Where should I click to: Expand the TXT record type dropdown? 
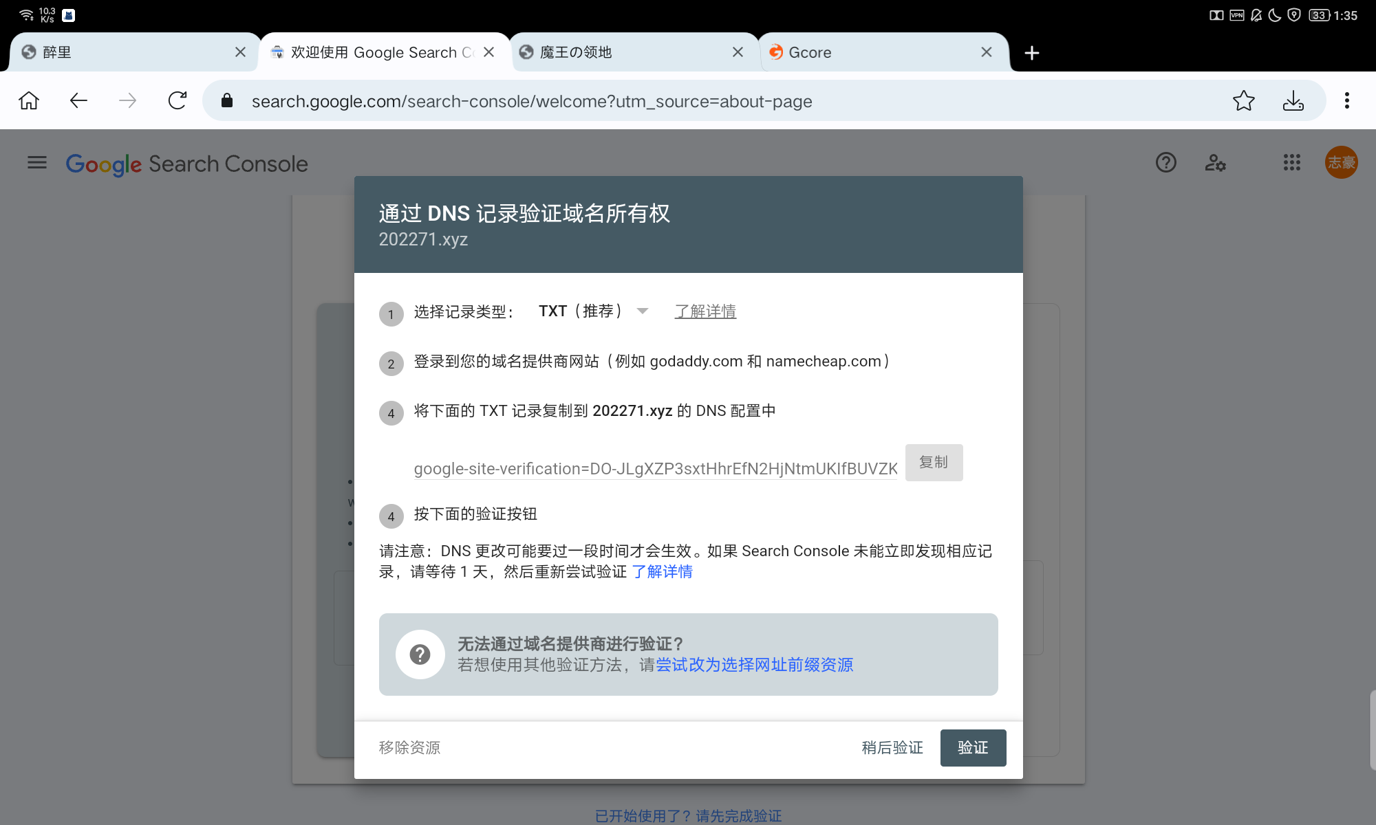coord(593,311)
